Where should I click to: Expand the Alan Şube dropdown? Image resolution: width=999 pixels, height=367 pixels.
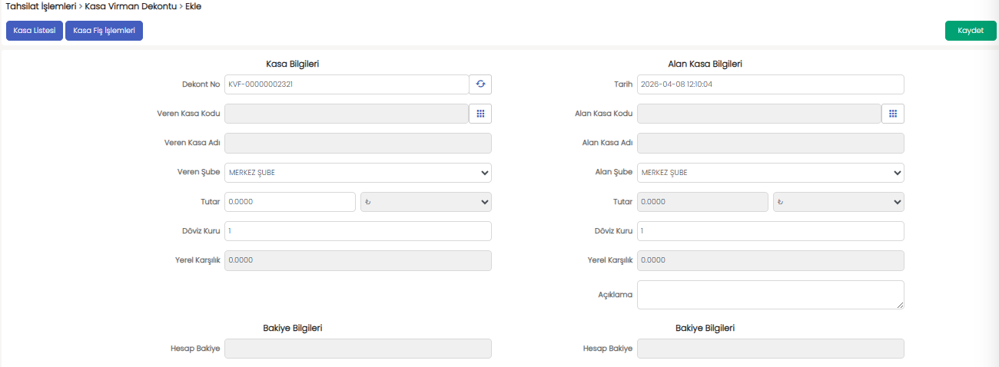click(x=770, y=173)
